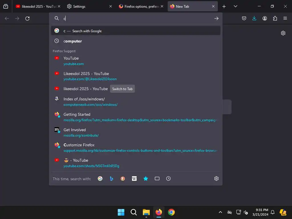The height and width of the screenshot is (219, 292).
Task: Close the Settings tab
Action: point(111,6)
